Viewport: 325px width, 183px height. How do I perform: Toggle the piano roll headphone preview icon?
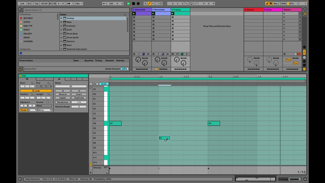pos(91,87)
